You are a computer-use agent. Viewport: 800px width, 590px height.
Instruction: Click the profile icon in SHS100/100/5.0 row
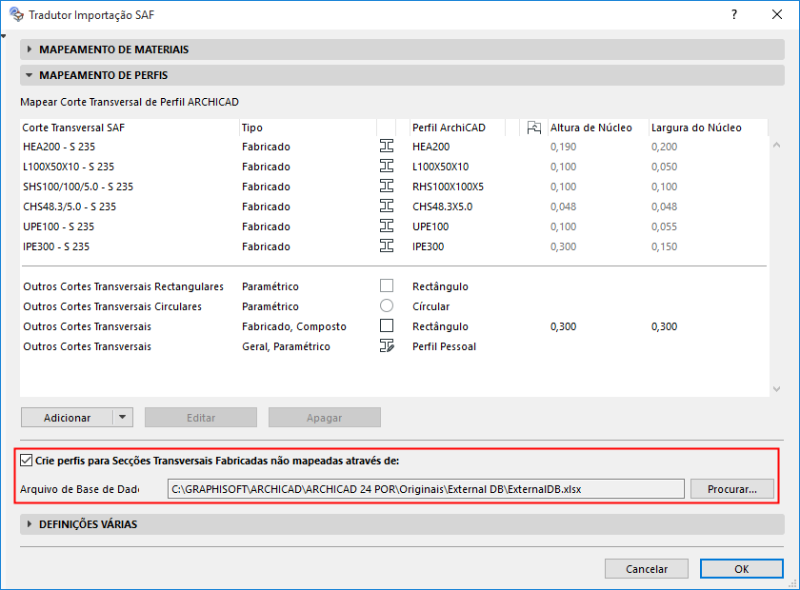(387, 186)
